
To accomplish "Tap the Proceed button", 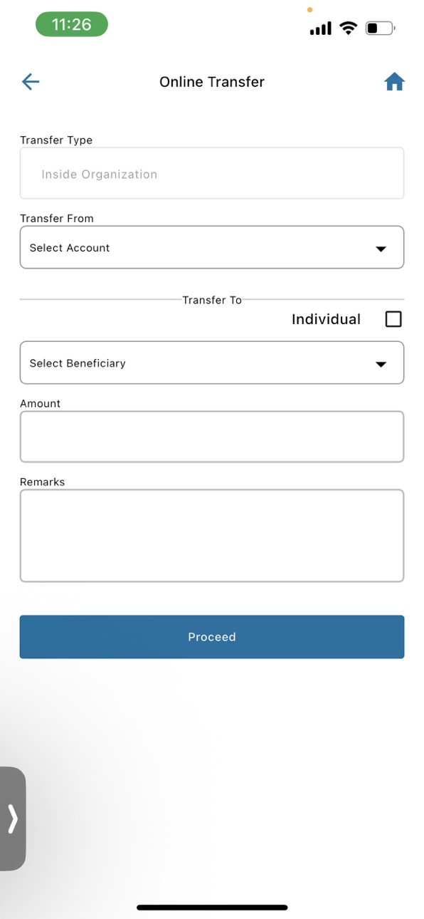I will click(212, 637).
